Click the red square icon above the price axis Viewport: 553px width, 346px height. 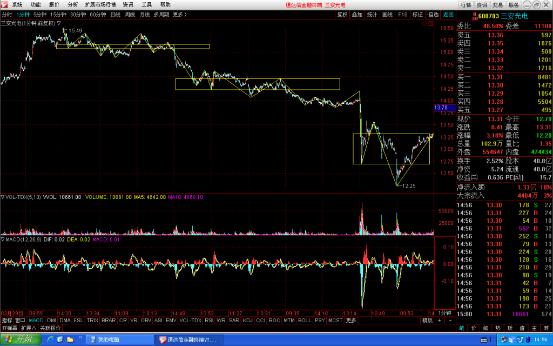[430, 24]
